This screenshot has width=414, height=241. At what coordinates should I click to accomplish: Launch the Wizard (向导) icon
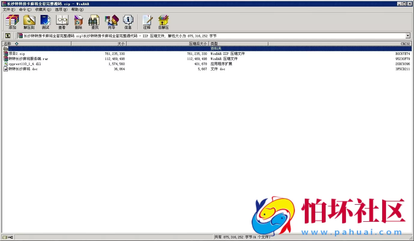(111, 22)
